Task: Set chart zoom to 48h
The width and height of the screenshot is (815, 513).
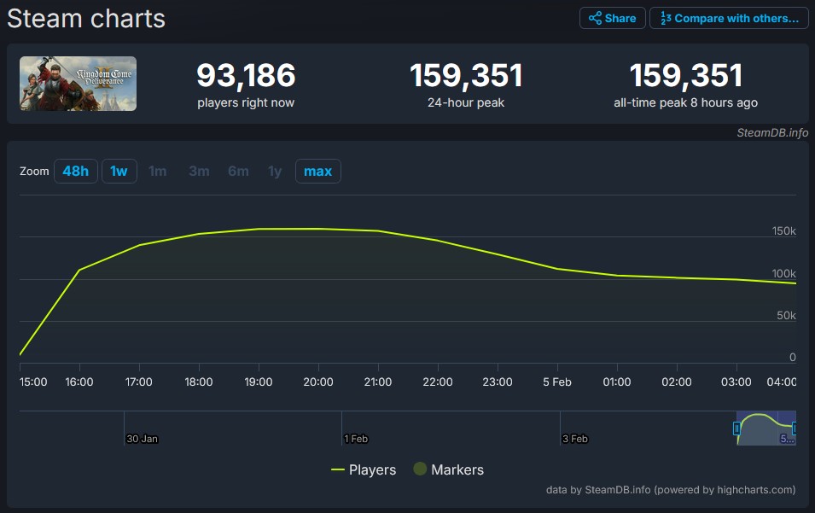Action: pos(76,171)
